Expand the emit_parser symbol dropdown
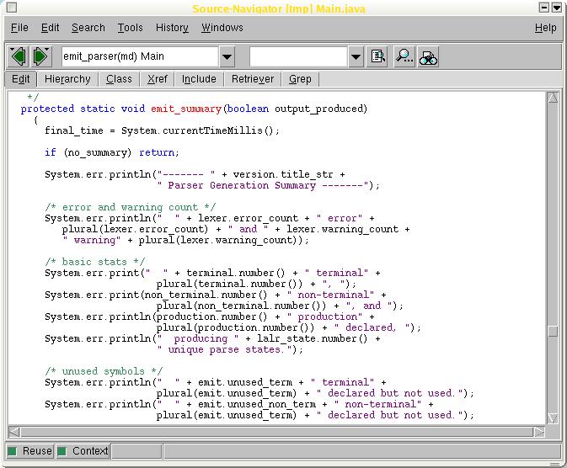Screen dimensions: 567x468 [227, 56]
